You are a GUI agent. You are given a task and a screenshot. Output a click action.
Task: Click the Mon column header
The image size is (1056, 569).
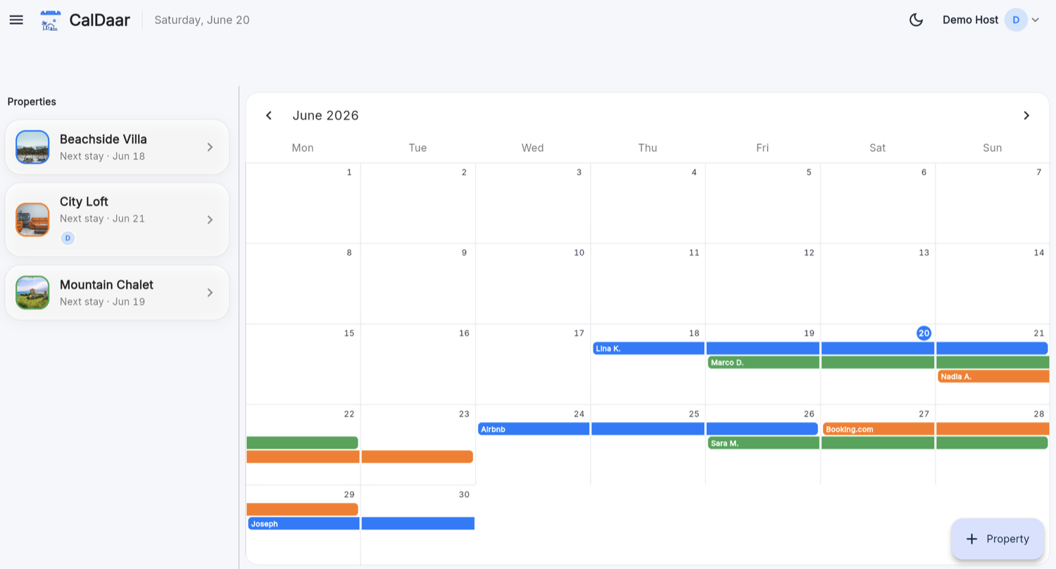[x=303, y=148]
